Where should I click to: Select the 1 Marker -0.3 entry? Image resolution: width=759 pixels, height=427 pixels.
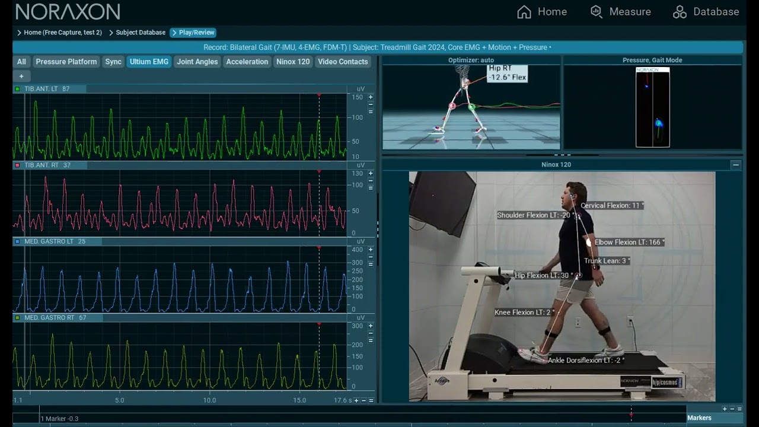(x=59, y=419)
